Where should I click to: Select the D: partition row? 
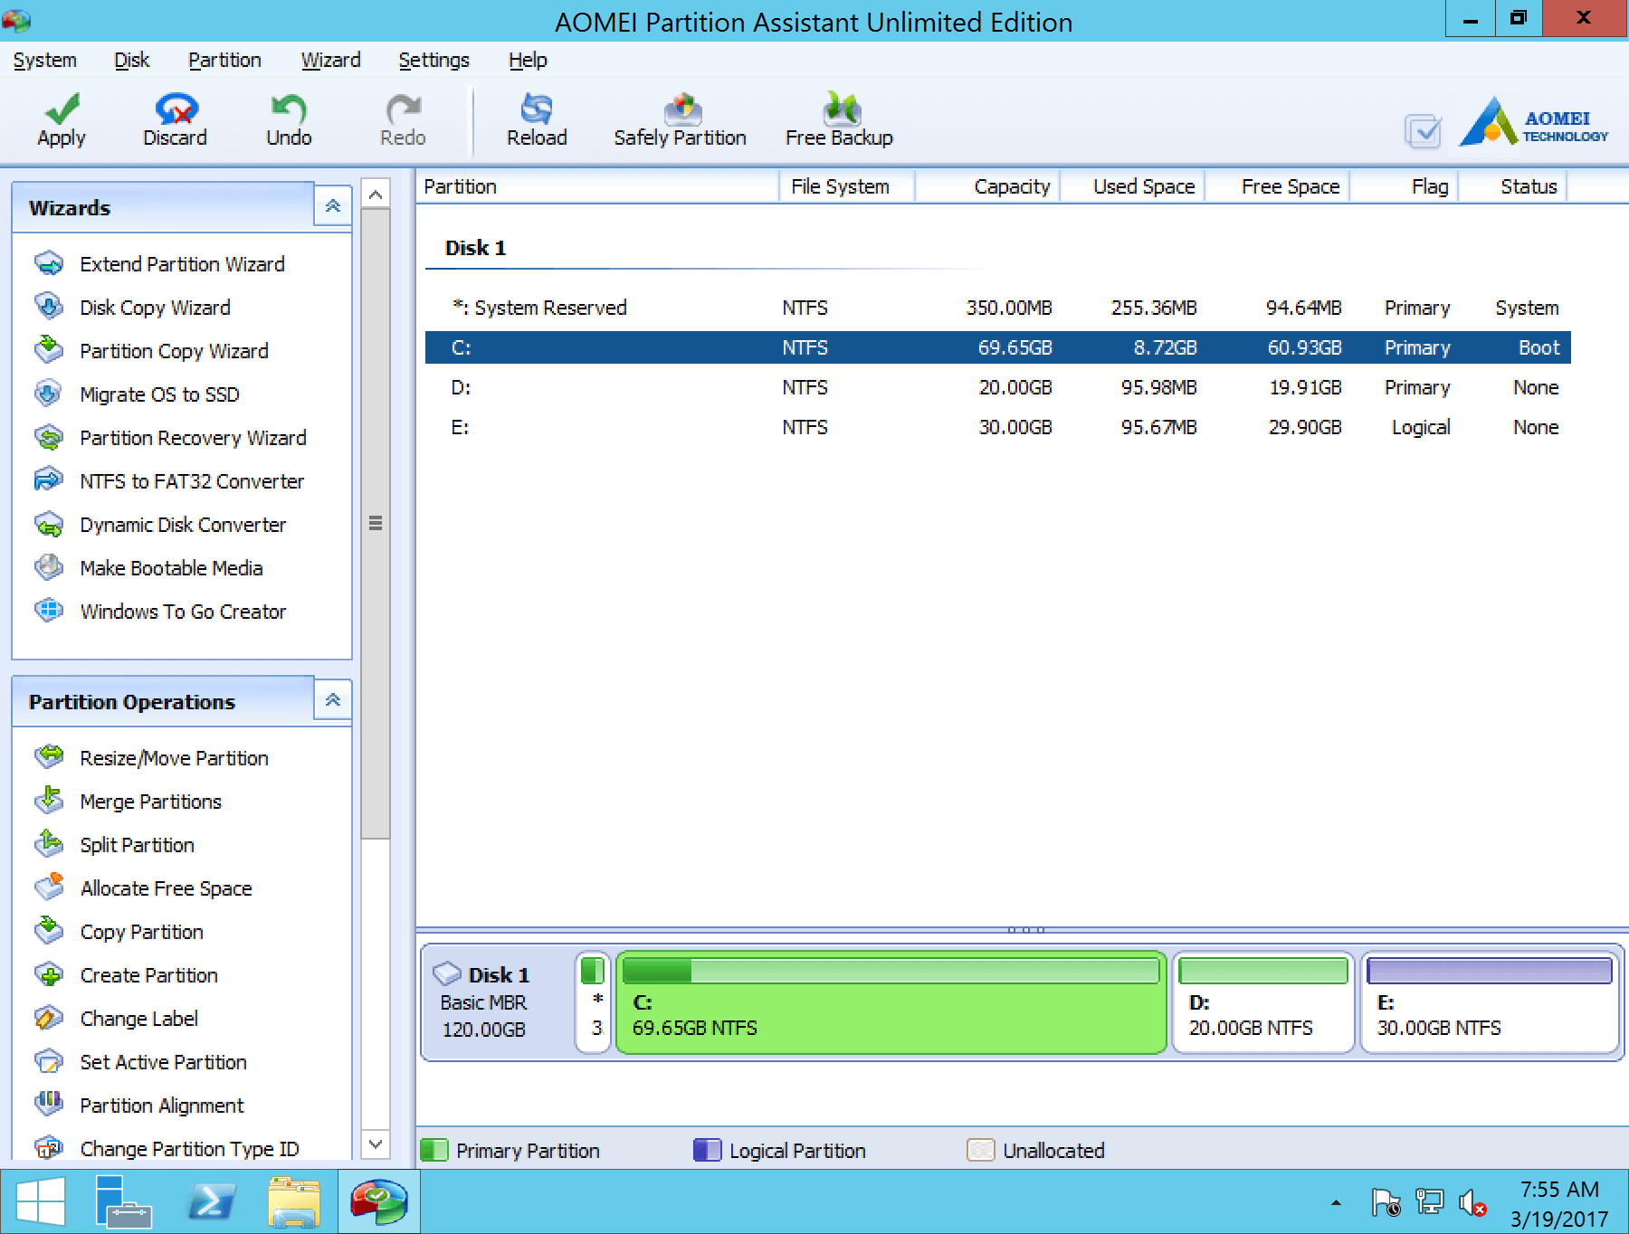tap(997, 387)
